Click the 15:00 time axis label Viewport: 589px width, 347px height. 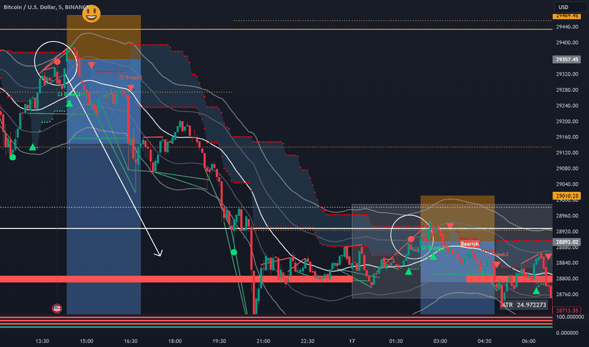point(87,341)
